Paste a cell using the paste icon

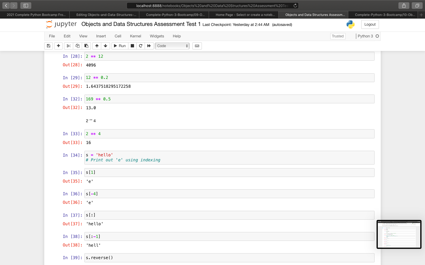86,46
